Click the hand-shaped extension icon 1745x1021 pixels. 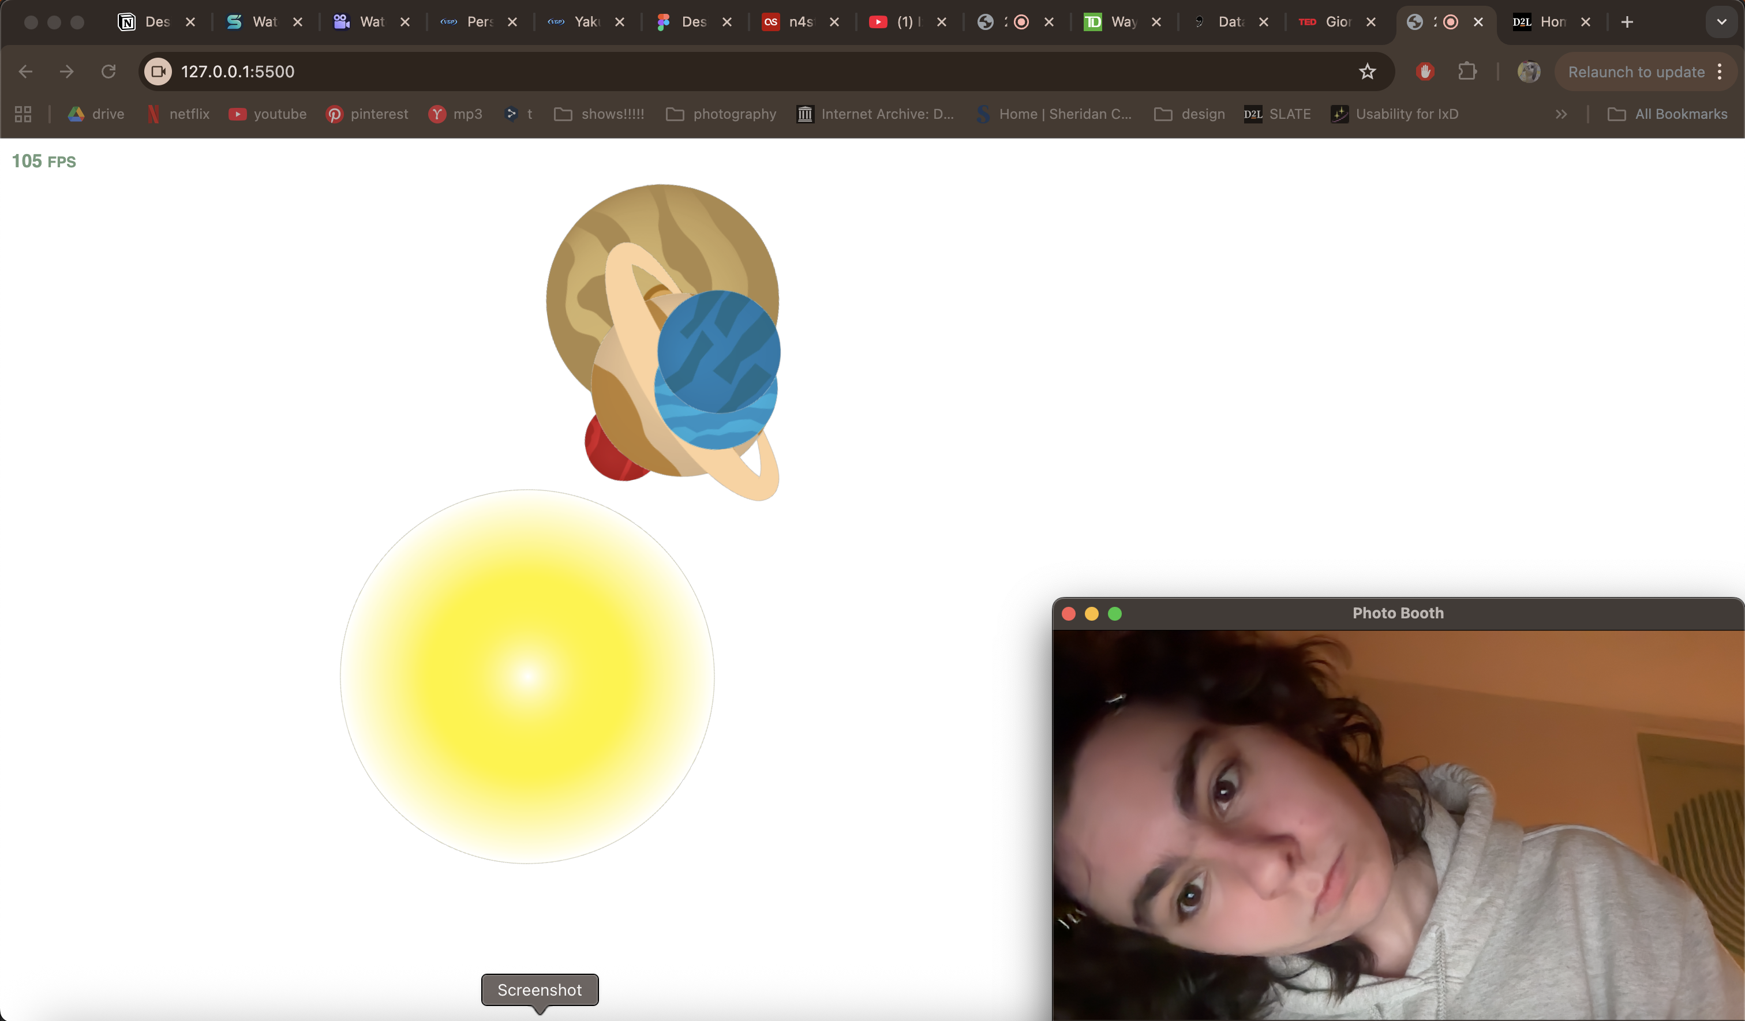point(1424,72)
